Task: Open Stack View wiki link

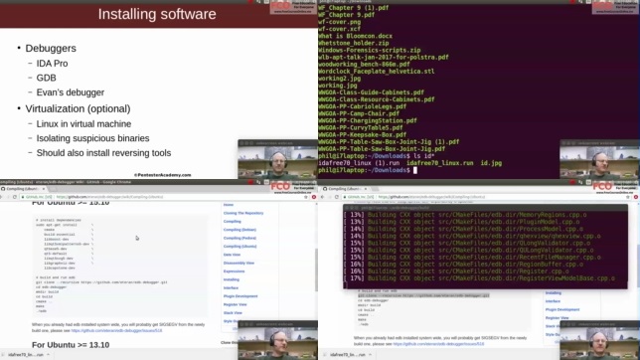Action: pos(233,313)
